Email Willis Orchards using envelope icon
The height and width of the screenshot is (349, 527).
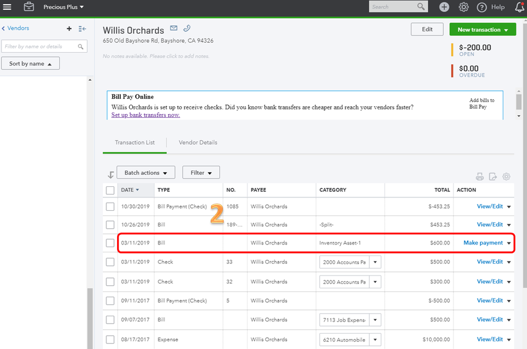point(174,28)
